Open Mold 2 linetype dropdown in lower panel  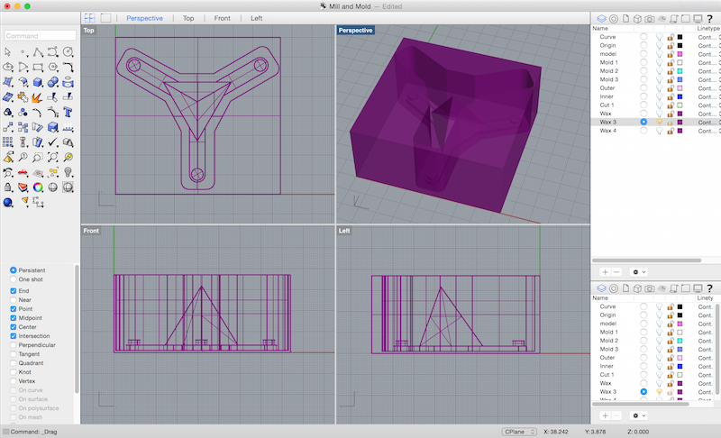coord(707,341)
